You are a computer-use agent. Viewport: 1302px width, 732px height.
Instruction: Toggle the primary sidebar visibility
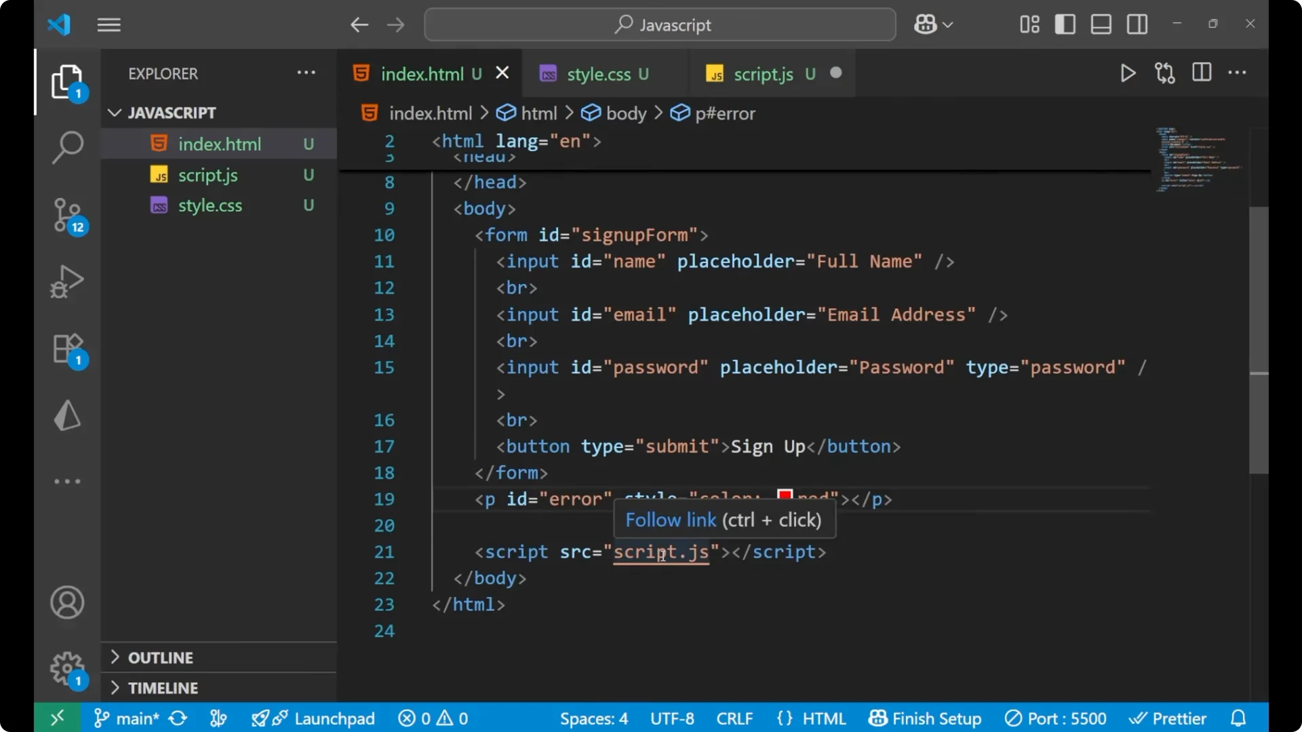point(1065,24)
